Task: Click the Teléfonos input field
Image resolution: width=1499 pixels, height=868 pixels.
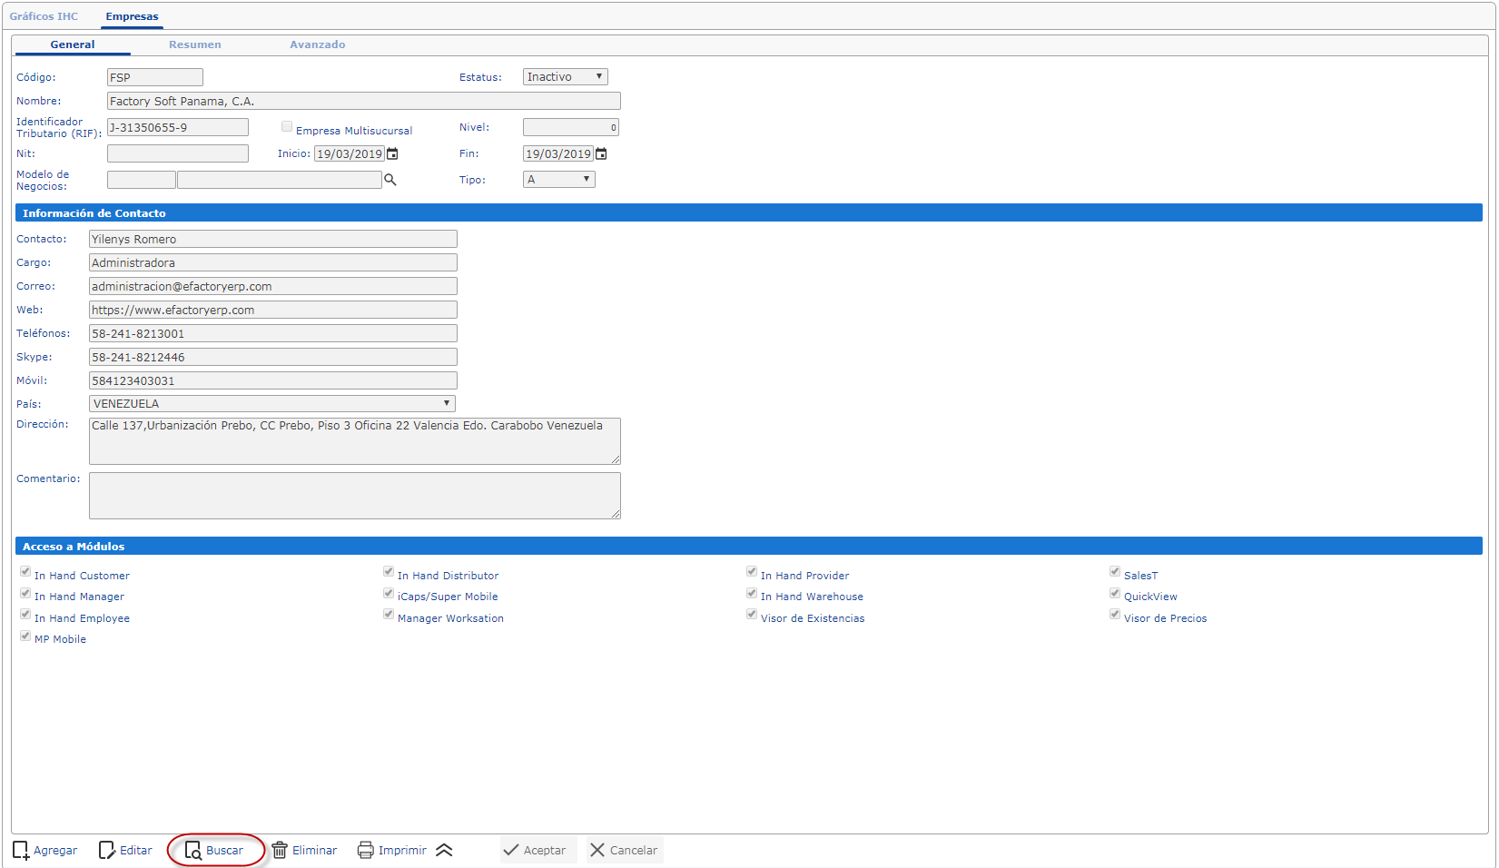Action: 273,333
